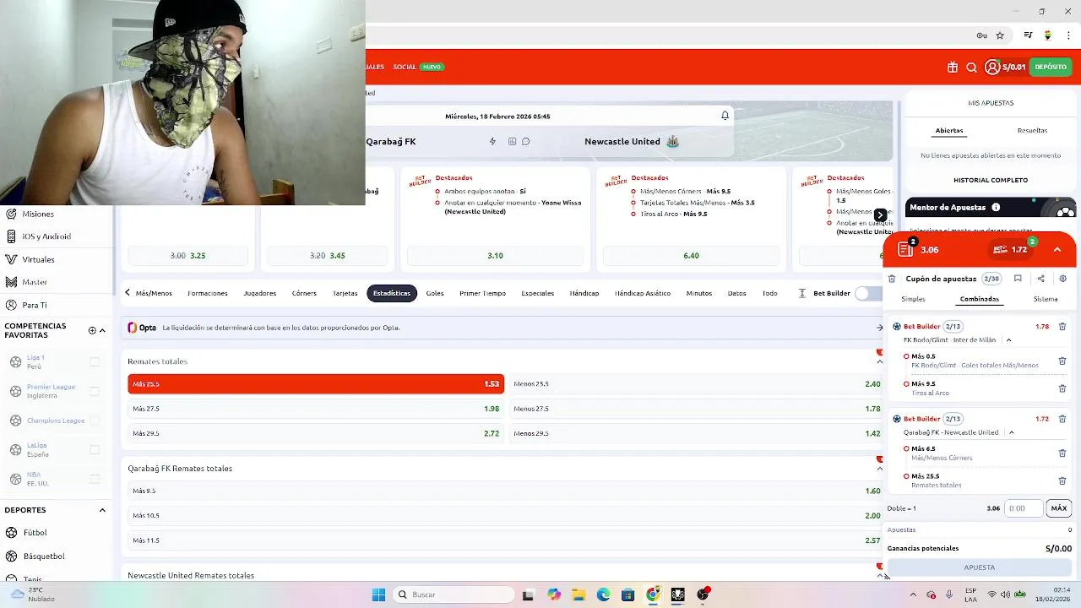Collapse FK Bodo/Glimt - Inter bet details
The width and height of the screenshot is (1081, 608).
tap(1008, 340)
